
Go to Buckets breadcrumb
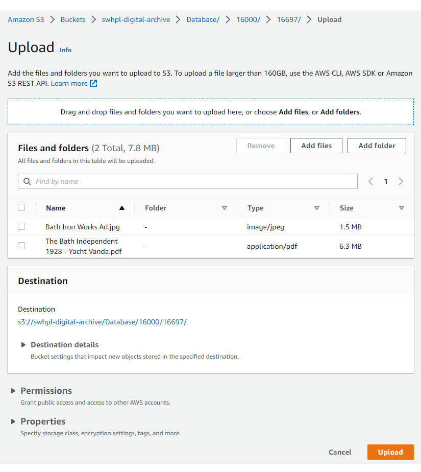click(x=73, y=19)
